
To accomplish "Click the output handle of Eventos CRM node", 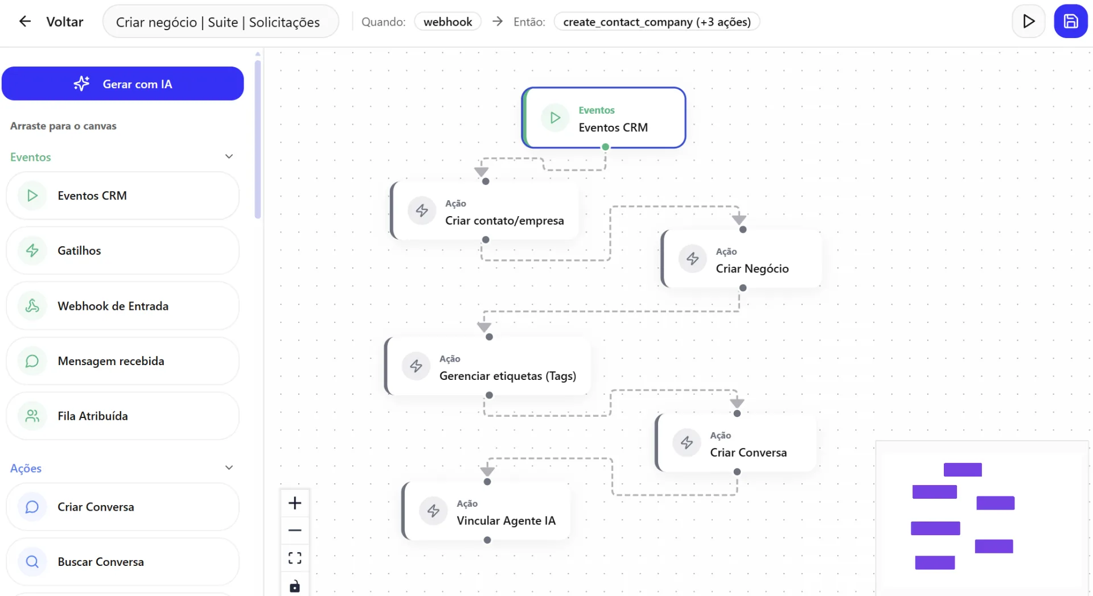I will coord(606,147).
